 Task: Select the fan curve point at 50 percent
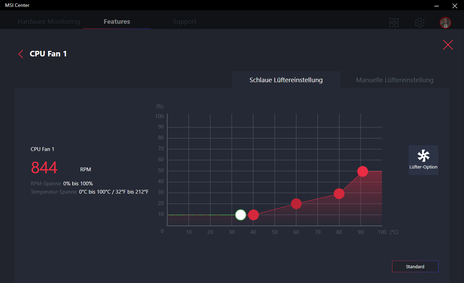point(362,171)
